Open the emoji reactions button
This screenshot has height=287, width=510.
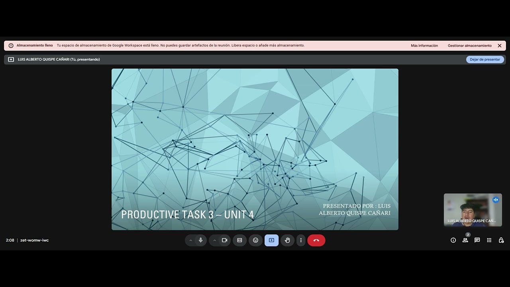pos(256,240)
